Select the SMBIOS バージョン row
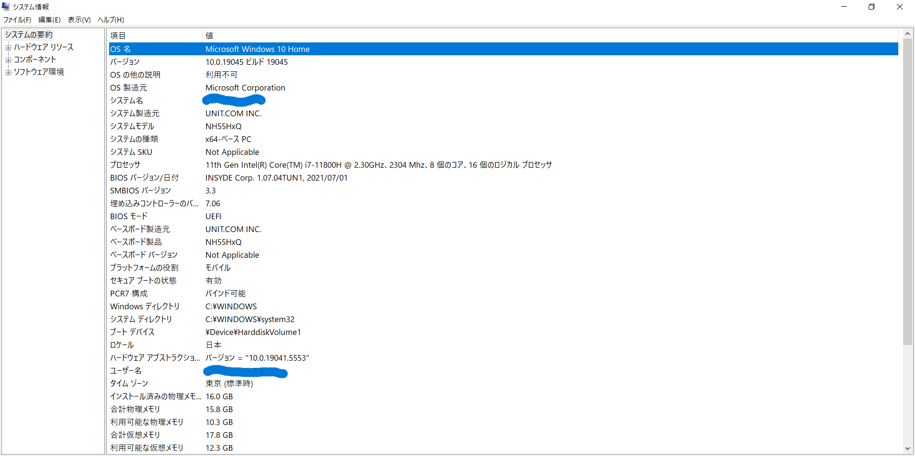Image resolution: width=915 pixels, height=456 pixels. (x=504, y=191)
